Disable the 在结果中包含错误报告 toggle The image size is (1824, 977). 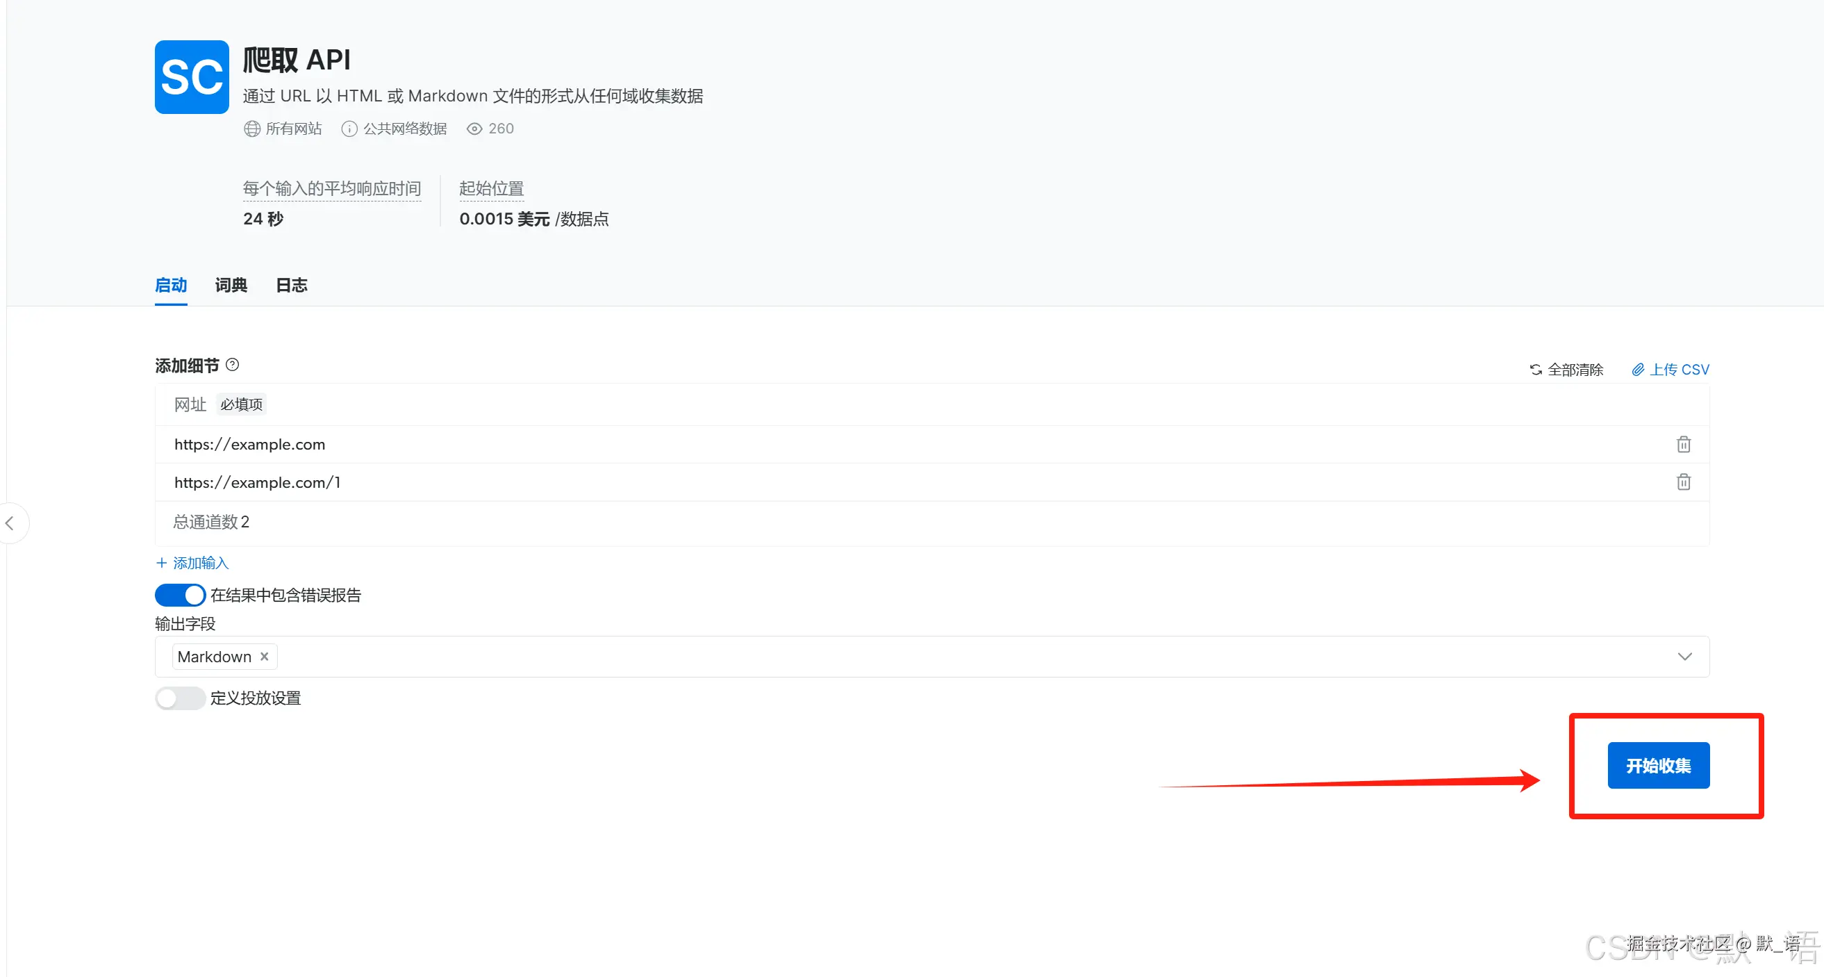tap(181, 595)
